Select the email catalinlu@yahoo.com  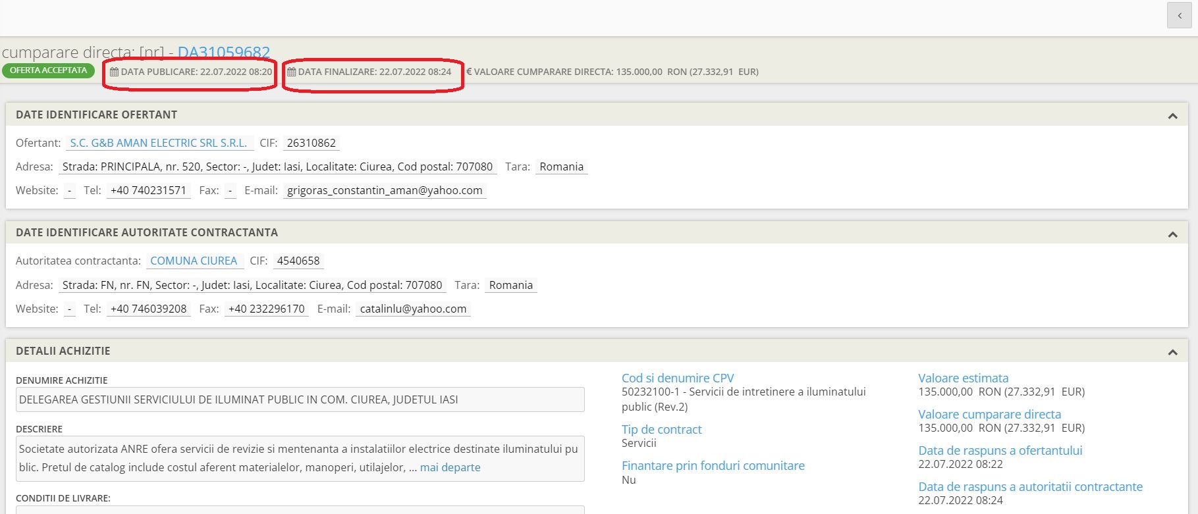413,309
